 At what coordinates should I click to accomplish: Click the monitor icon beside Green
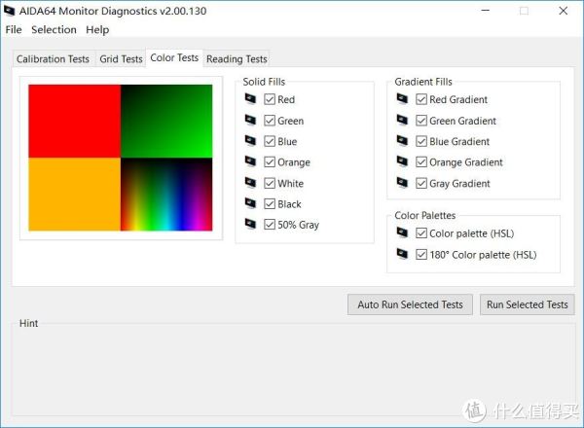tap(250, 120)
